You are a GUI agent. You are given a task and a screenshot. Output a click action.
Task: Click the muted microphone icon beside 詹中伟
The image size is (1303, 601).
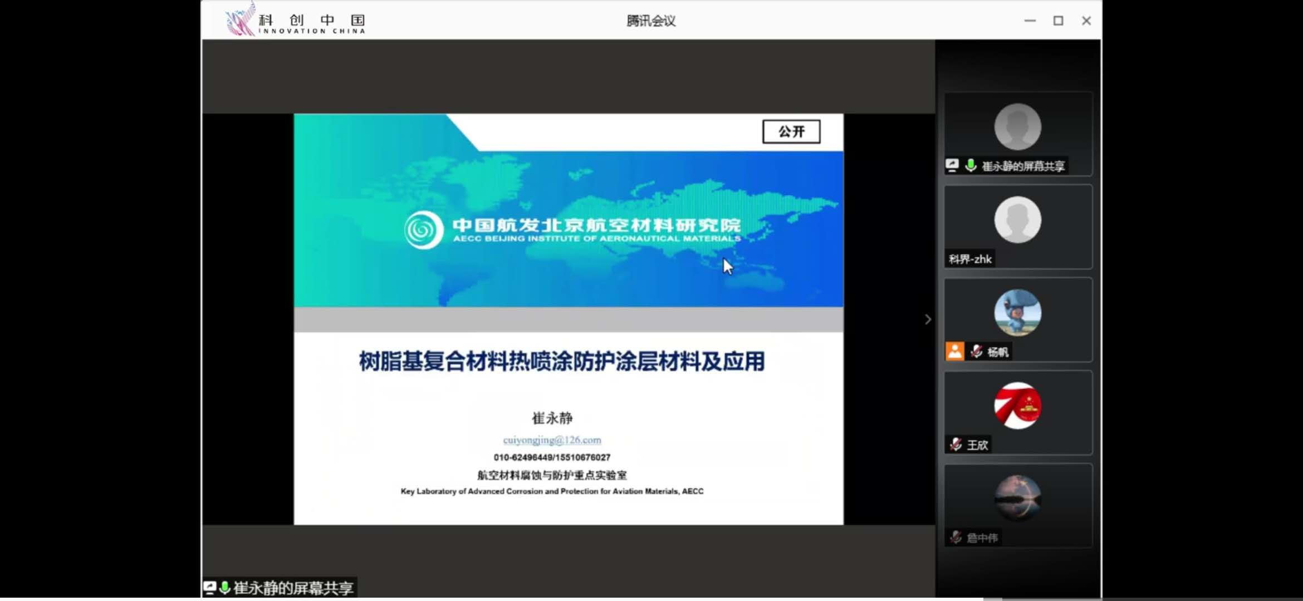pos(956,537)
